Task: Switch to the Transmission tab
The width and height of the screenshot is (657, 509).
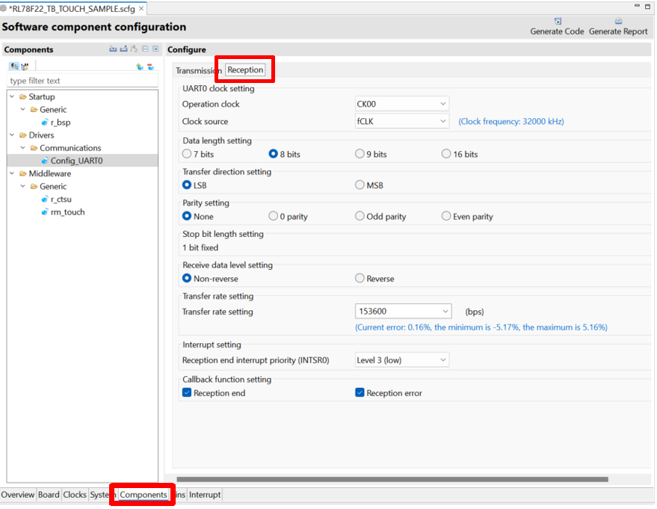Action: pos(198,70)
